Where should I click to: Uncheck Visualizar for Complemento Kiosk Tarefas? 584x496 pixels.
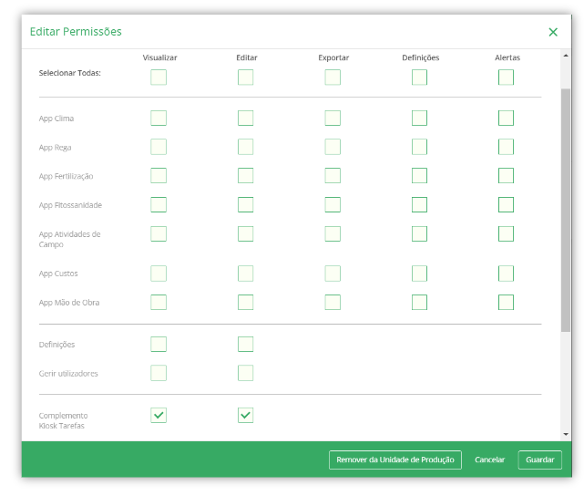(x=159, y=415)
